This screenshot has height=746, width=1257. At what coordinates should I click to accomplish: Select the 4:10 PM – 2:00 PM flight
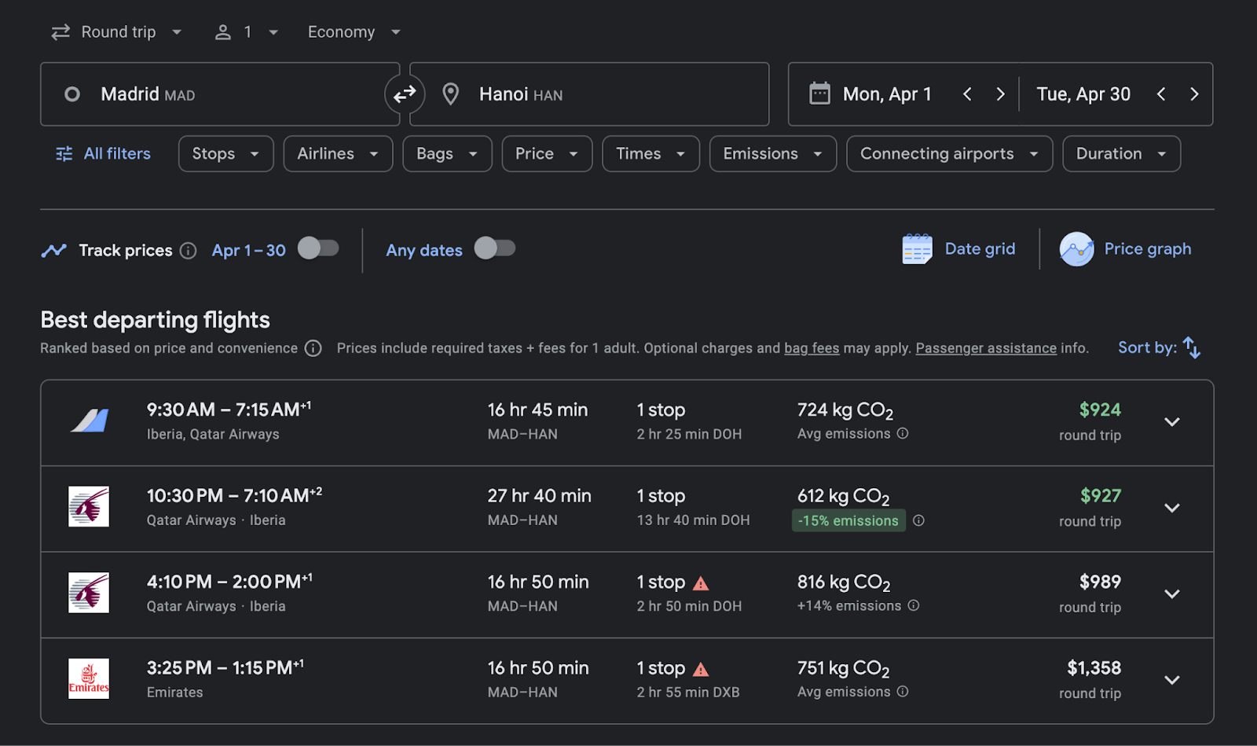coord(627,594)
